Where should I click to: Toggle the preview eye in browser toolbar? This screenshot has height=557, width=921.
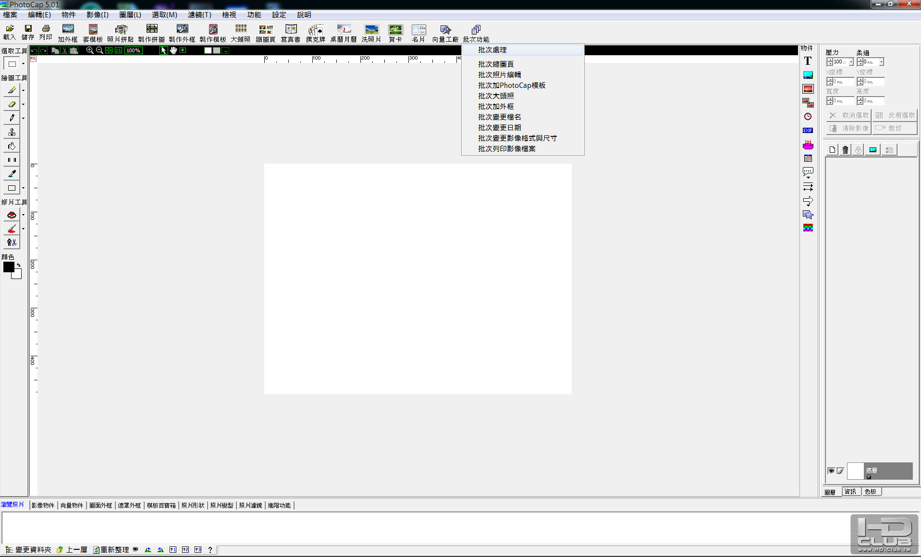pos(135,549)
